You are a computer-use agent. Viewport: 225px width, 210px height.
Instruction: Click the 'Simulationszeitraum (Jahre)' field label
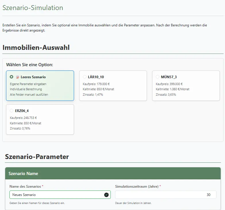coord(137,186)
